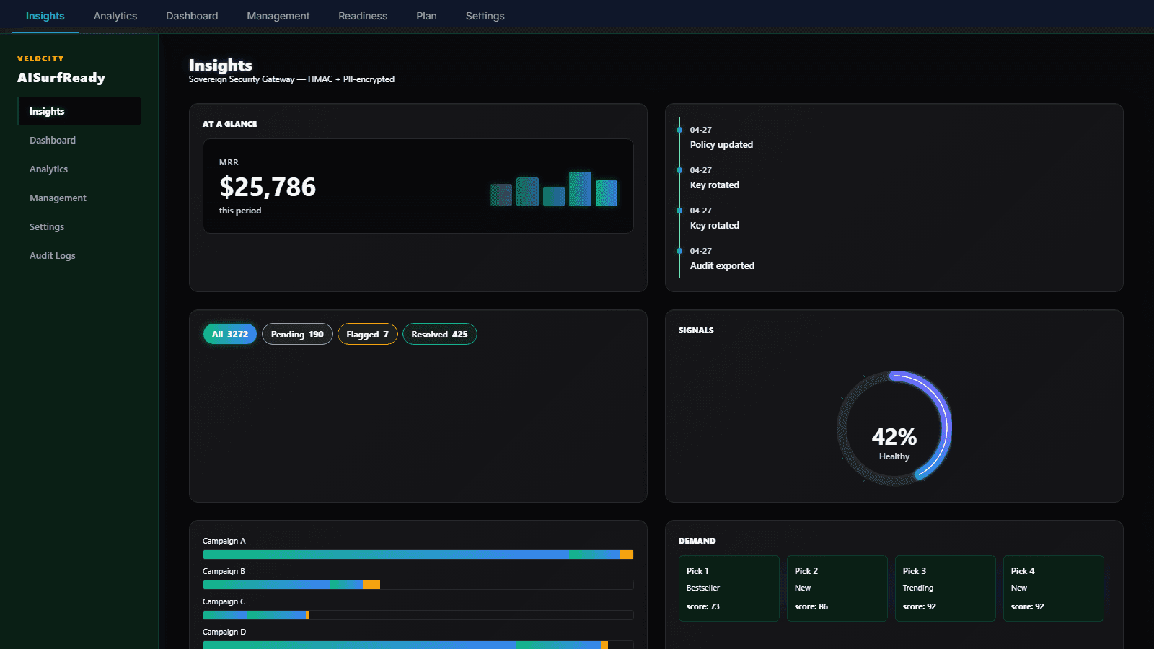Open the Pick 3 Trending card
The height and width of the screenshot is (649, 1154).
pos(946,588)
